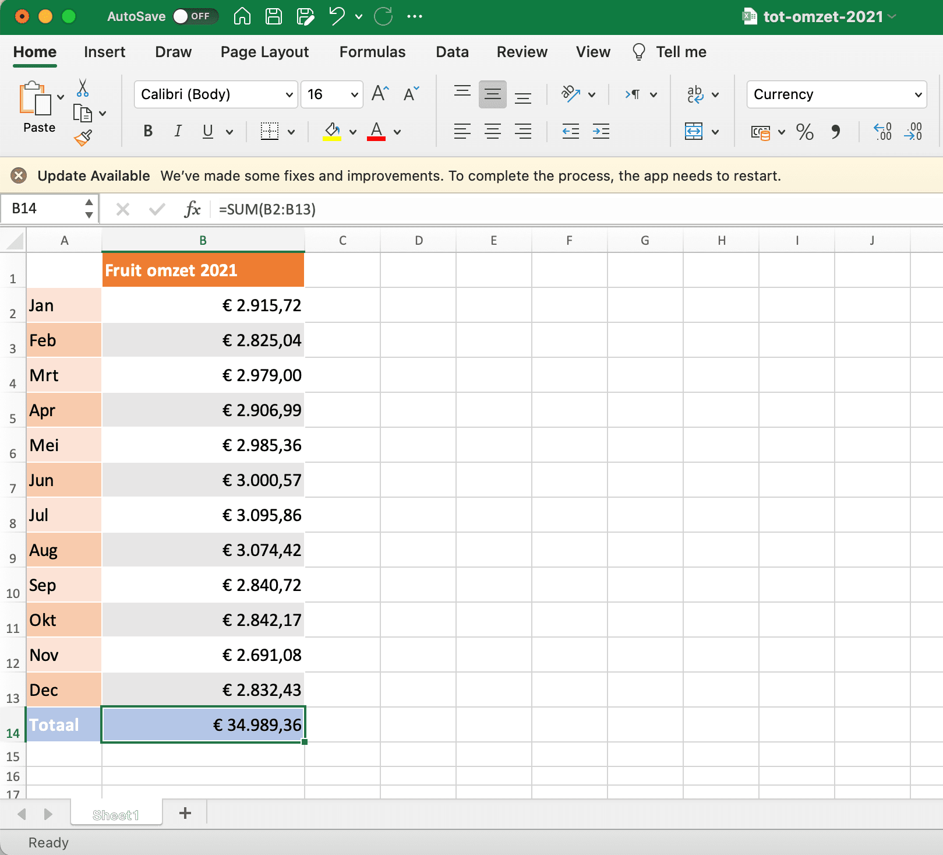Cut the selection with the scissors icon
Screen dimensions: 943x855
coord(83,89)
